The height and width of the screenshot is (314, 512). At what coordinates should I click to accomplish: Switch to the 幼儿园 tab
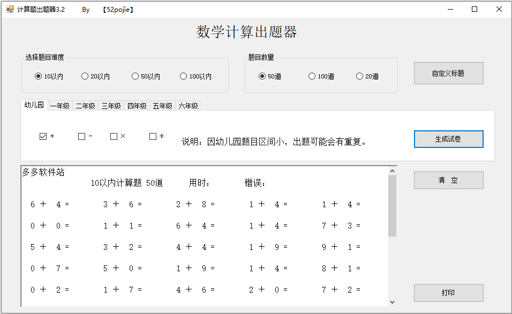[34, 105]
